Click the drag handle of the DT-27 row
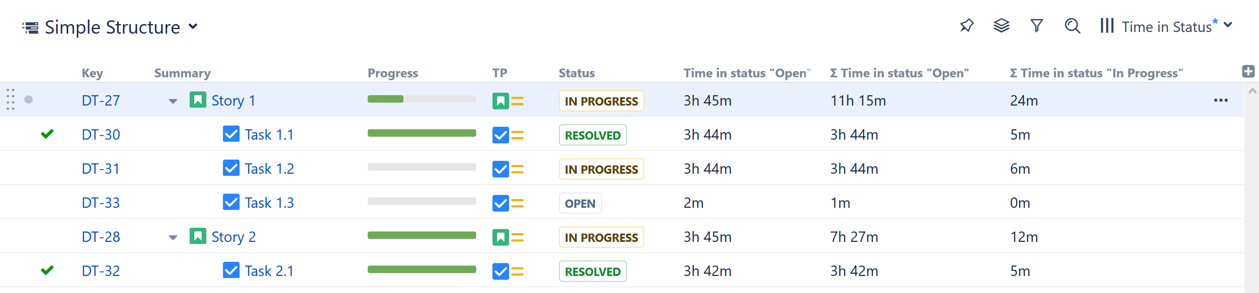Image resolution: width=1259 pixels, height=293 pixels. pyautogui.click(x=11, y=100)
